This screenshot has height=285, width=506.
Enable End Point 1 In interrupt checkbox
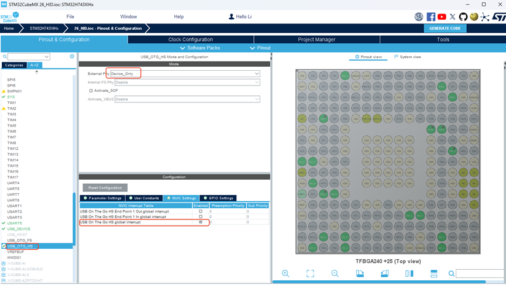click(201, 217)
